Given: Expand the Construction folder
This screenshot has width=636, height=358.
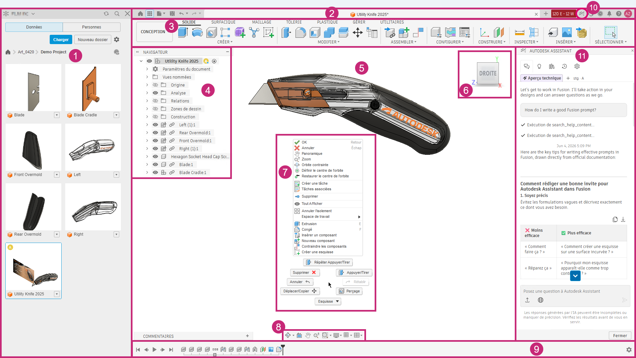Looking at the screenshot, I should 147,117.
